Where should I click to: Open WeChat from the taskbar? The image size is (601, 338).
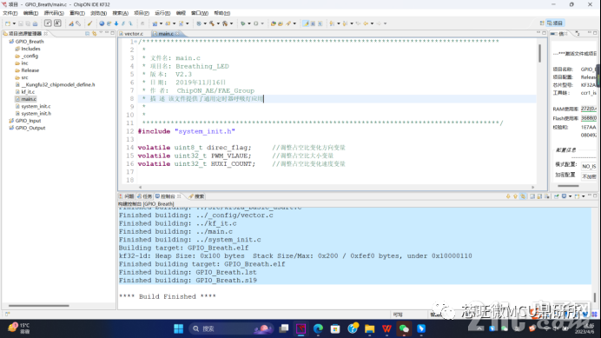point(404,328)
